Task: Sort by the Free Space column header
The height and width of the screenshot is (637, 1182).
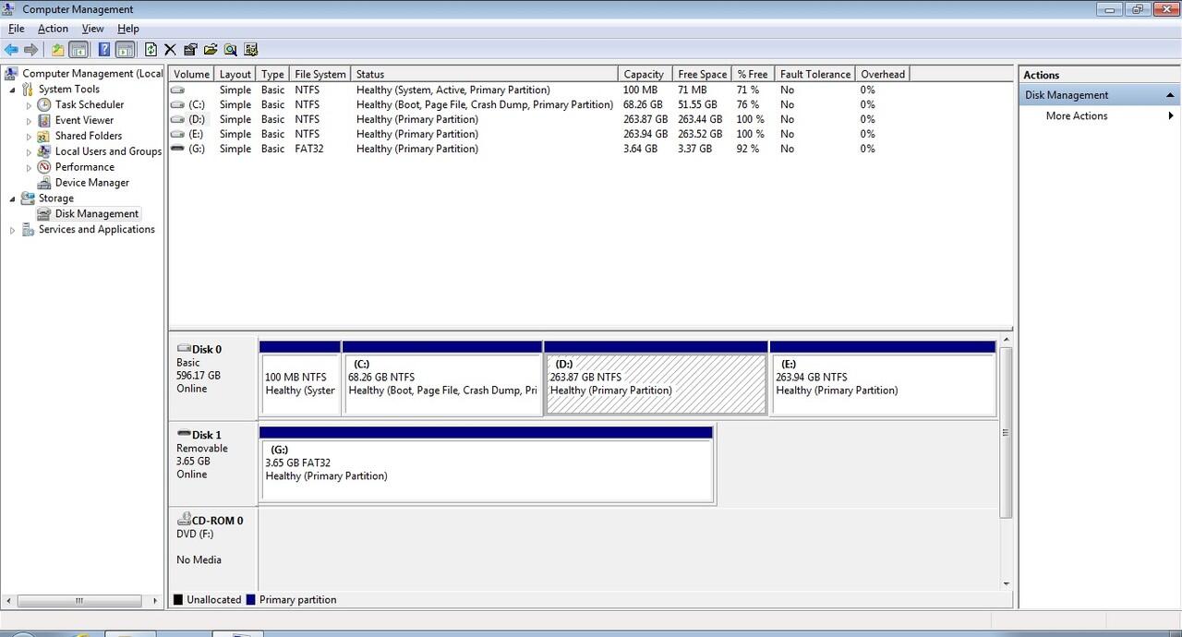Action: pyautogui.click(x=701, y=74)
